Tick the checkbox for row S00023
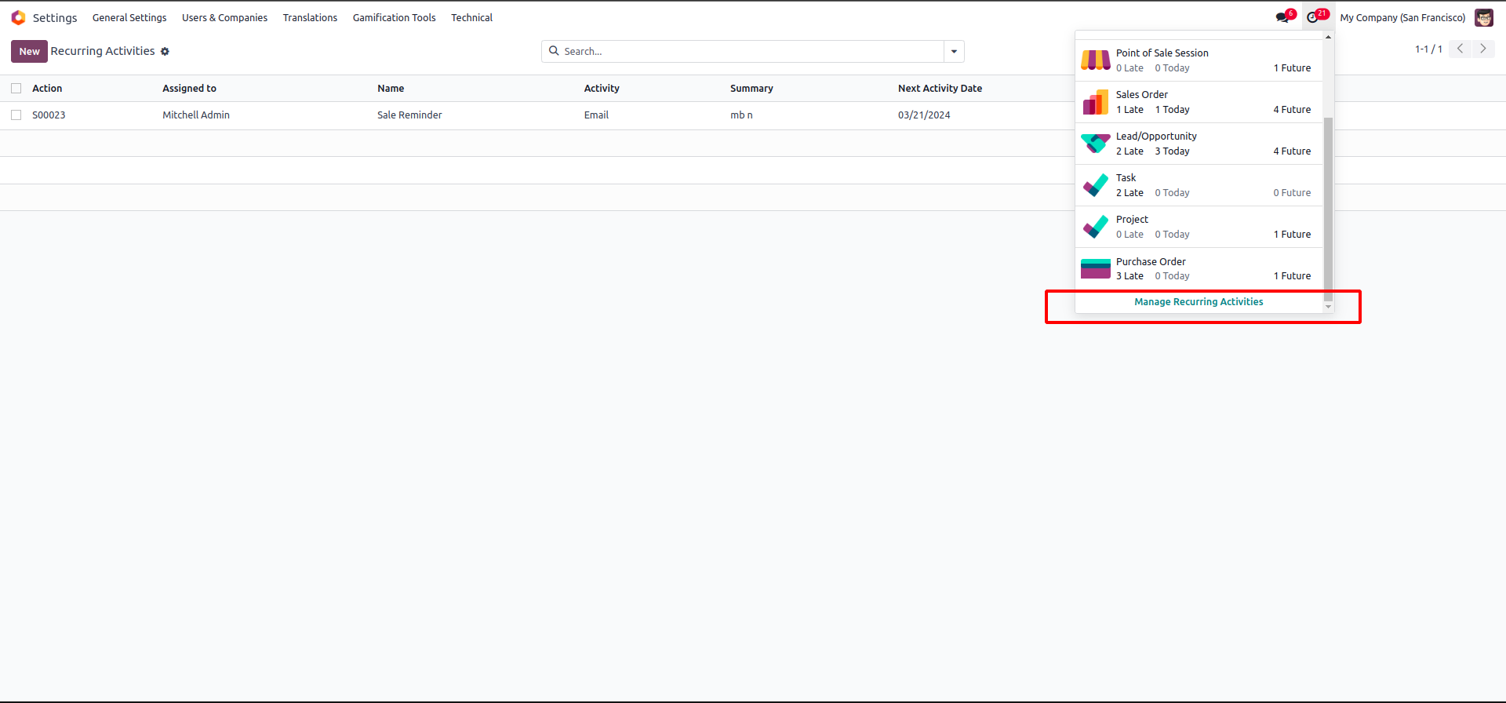1506x703 pixels. pyautogui.click(x=16, y=115)
